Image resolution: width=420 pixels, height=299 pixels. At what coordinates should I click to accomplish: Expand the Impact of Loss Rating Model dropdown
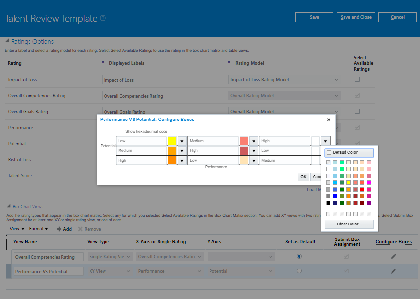(338, 79)
